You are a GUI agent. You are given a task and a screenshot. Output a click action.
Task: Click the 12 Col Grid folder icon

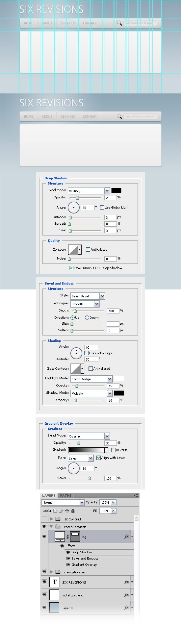58,519
